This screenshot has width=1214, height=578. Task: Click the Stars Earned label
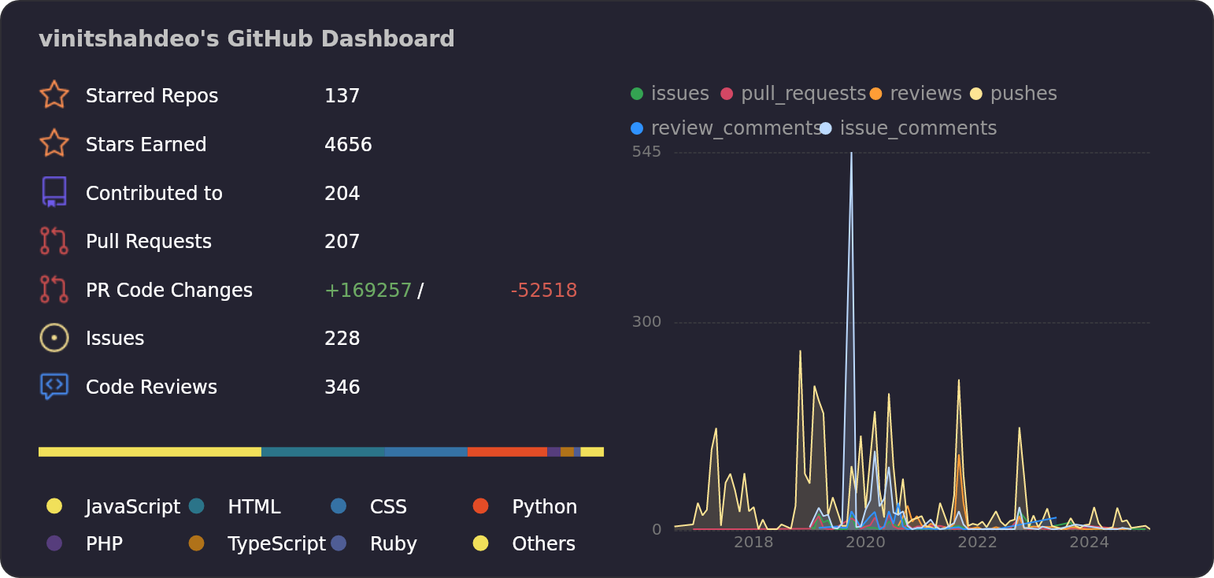[146, 145]
